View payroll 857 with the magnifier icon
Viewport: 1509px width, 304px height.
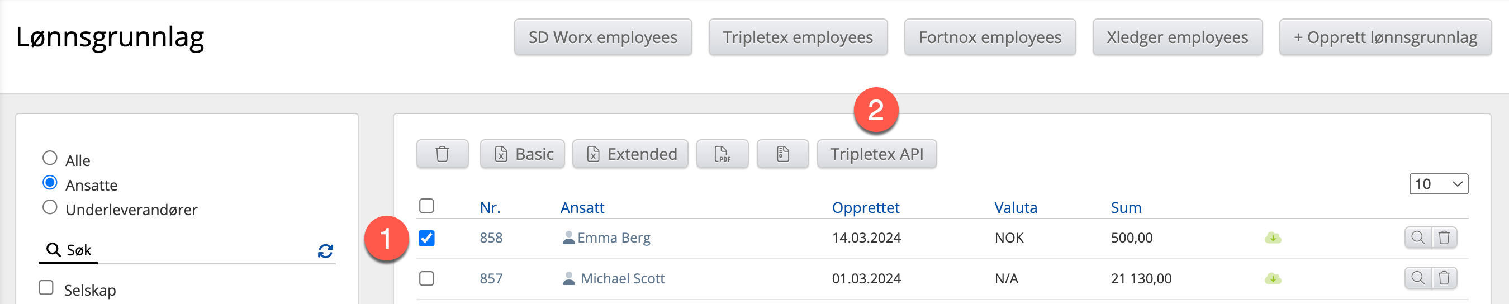(1417, 278)
